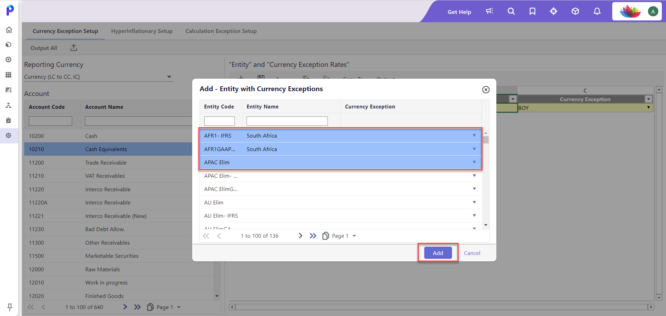The image size is (666, 316).
Task: Go to last page in Account list pager
Action: 138,307
